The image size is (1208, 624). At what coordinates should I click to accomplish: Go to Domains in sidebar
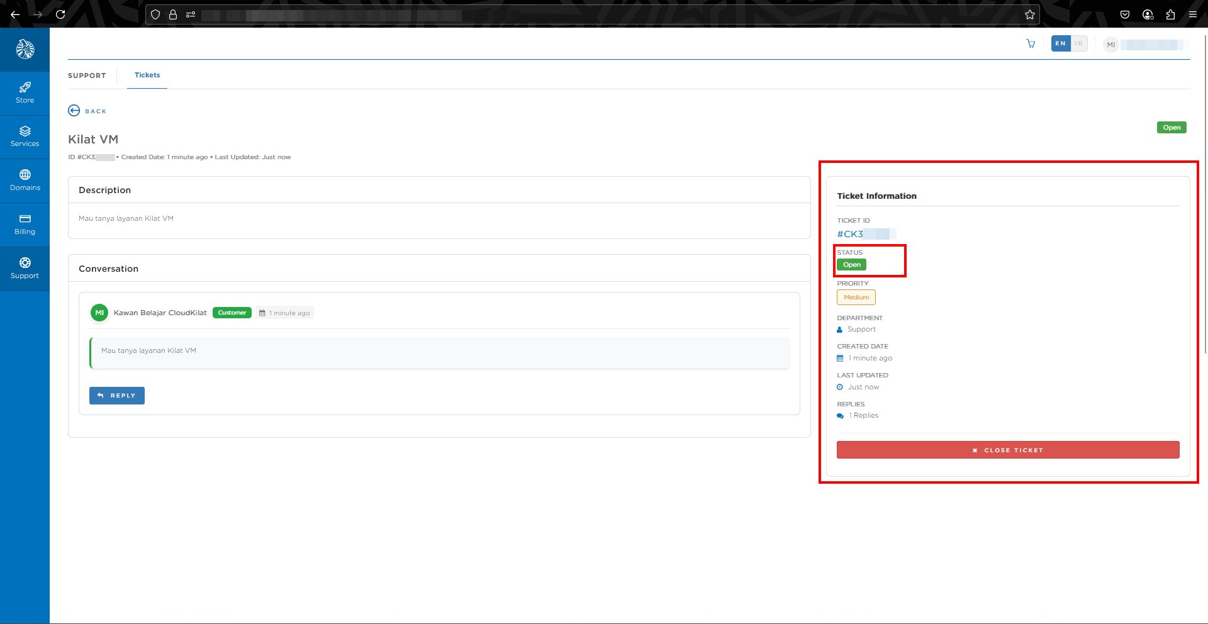[25, 181]
